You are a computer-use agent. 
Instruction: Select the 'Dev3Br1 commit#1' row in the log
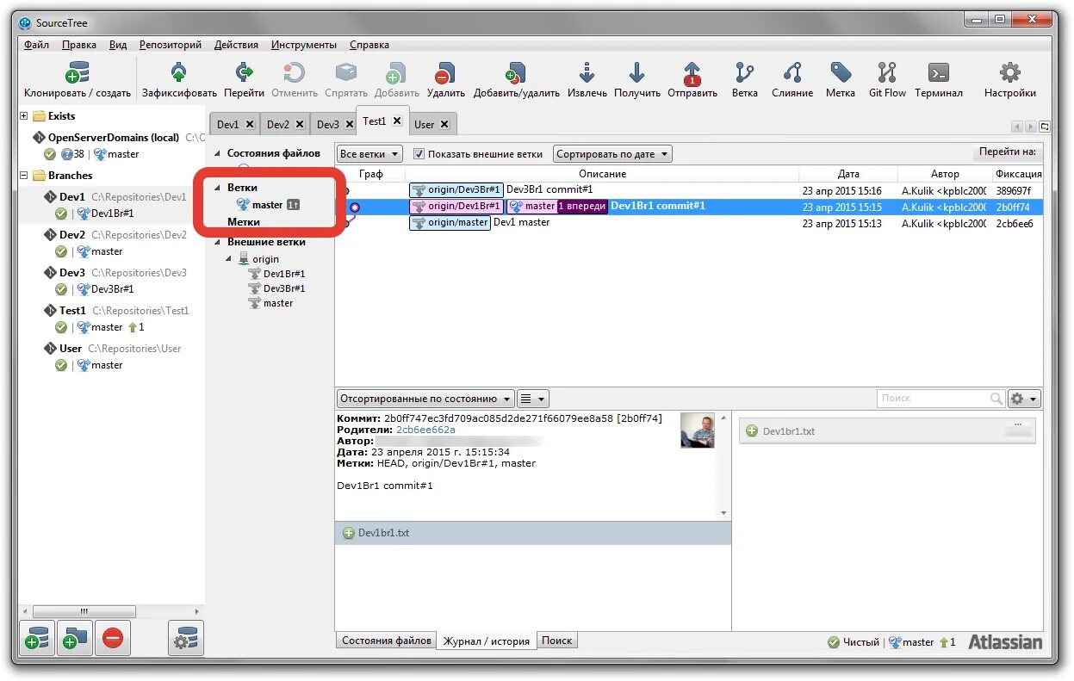point(689,190)
